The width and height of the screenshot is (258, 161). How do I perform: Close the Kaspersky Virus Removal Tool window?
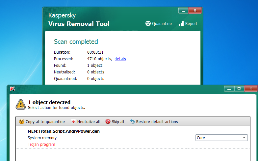[195, 11]
